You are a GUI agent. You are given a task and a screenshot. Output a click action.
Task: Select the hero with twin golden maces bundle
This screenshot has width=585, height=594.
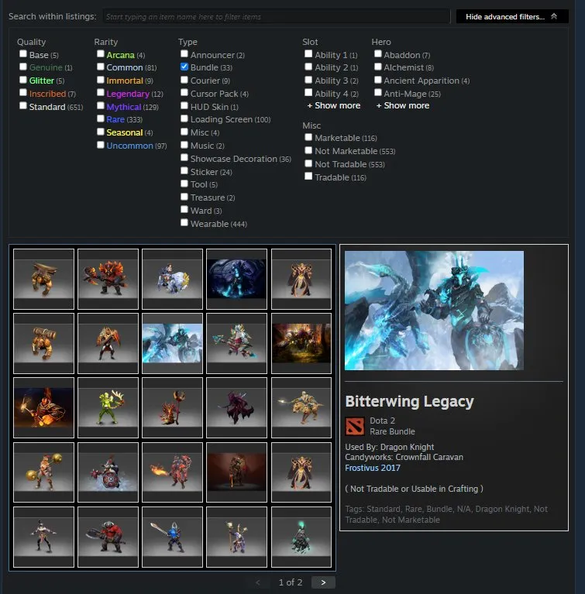click(43, 472)
